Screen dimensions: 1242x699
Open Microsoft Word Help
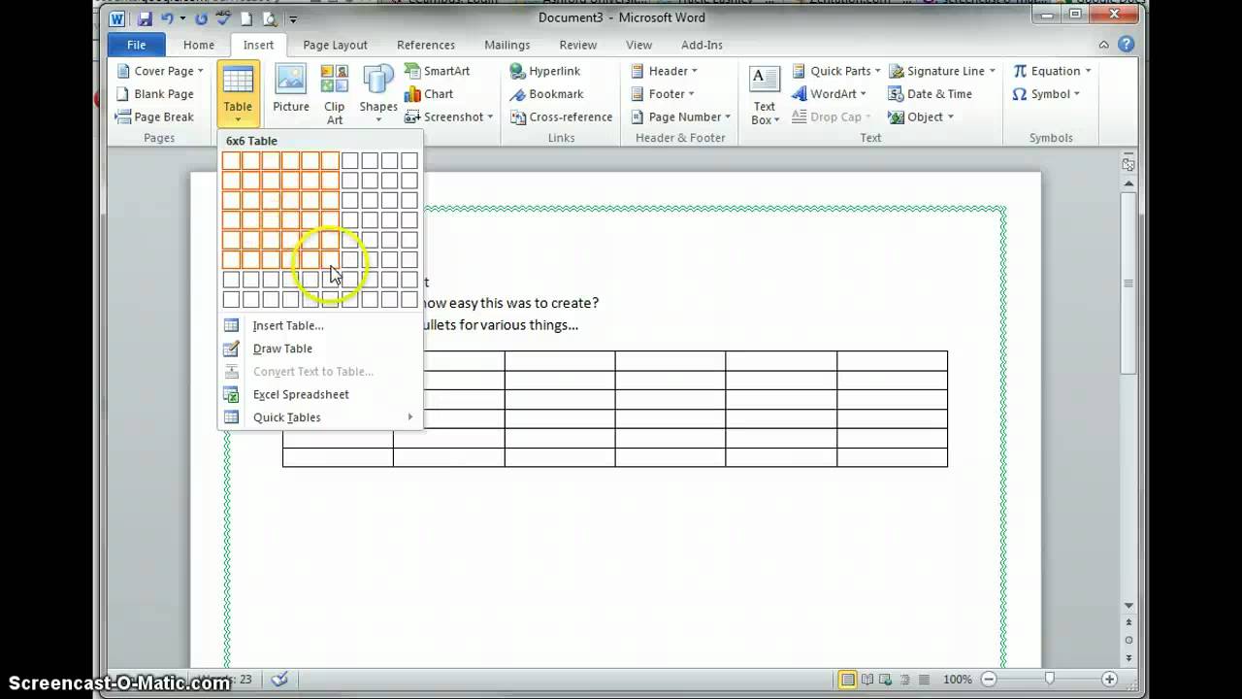pos(1126,45)
